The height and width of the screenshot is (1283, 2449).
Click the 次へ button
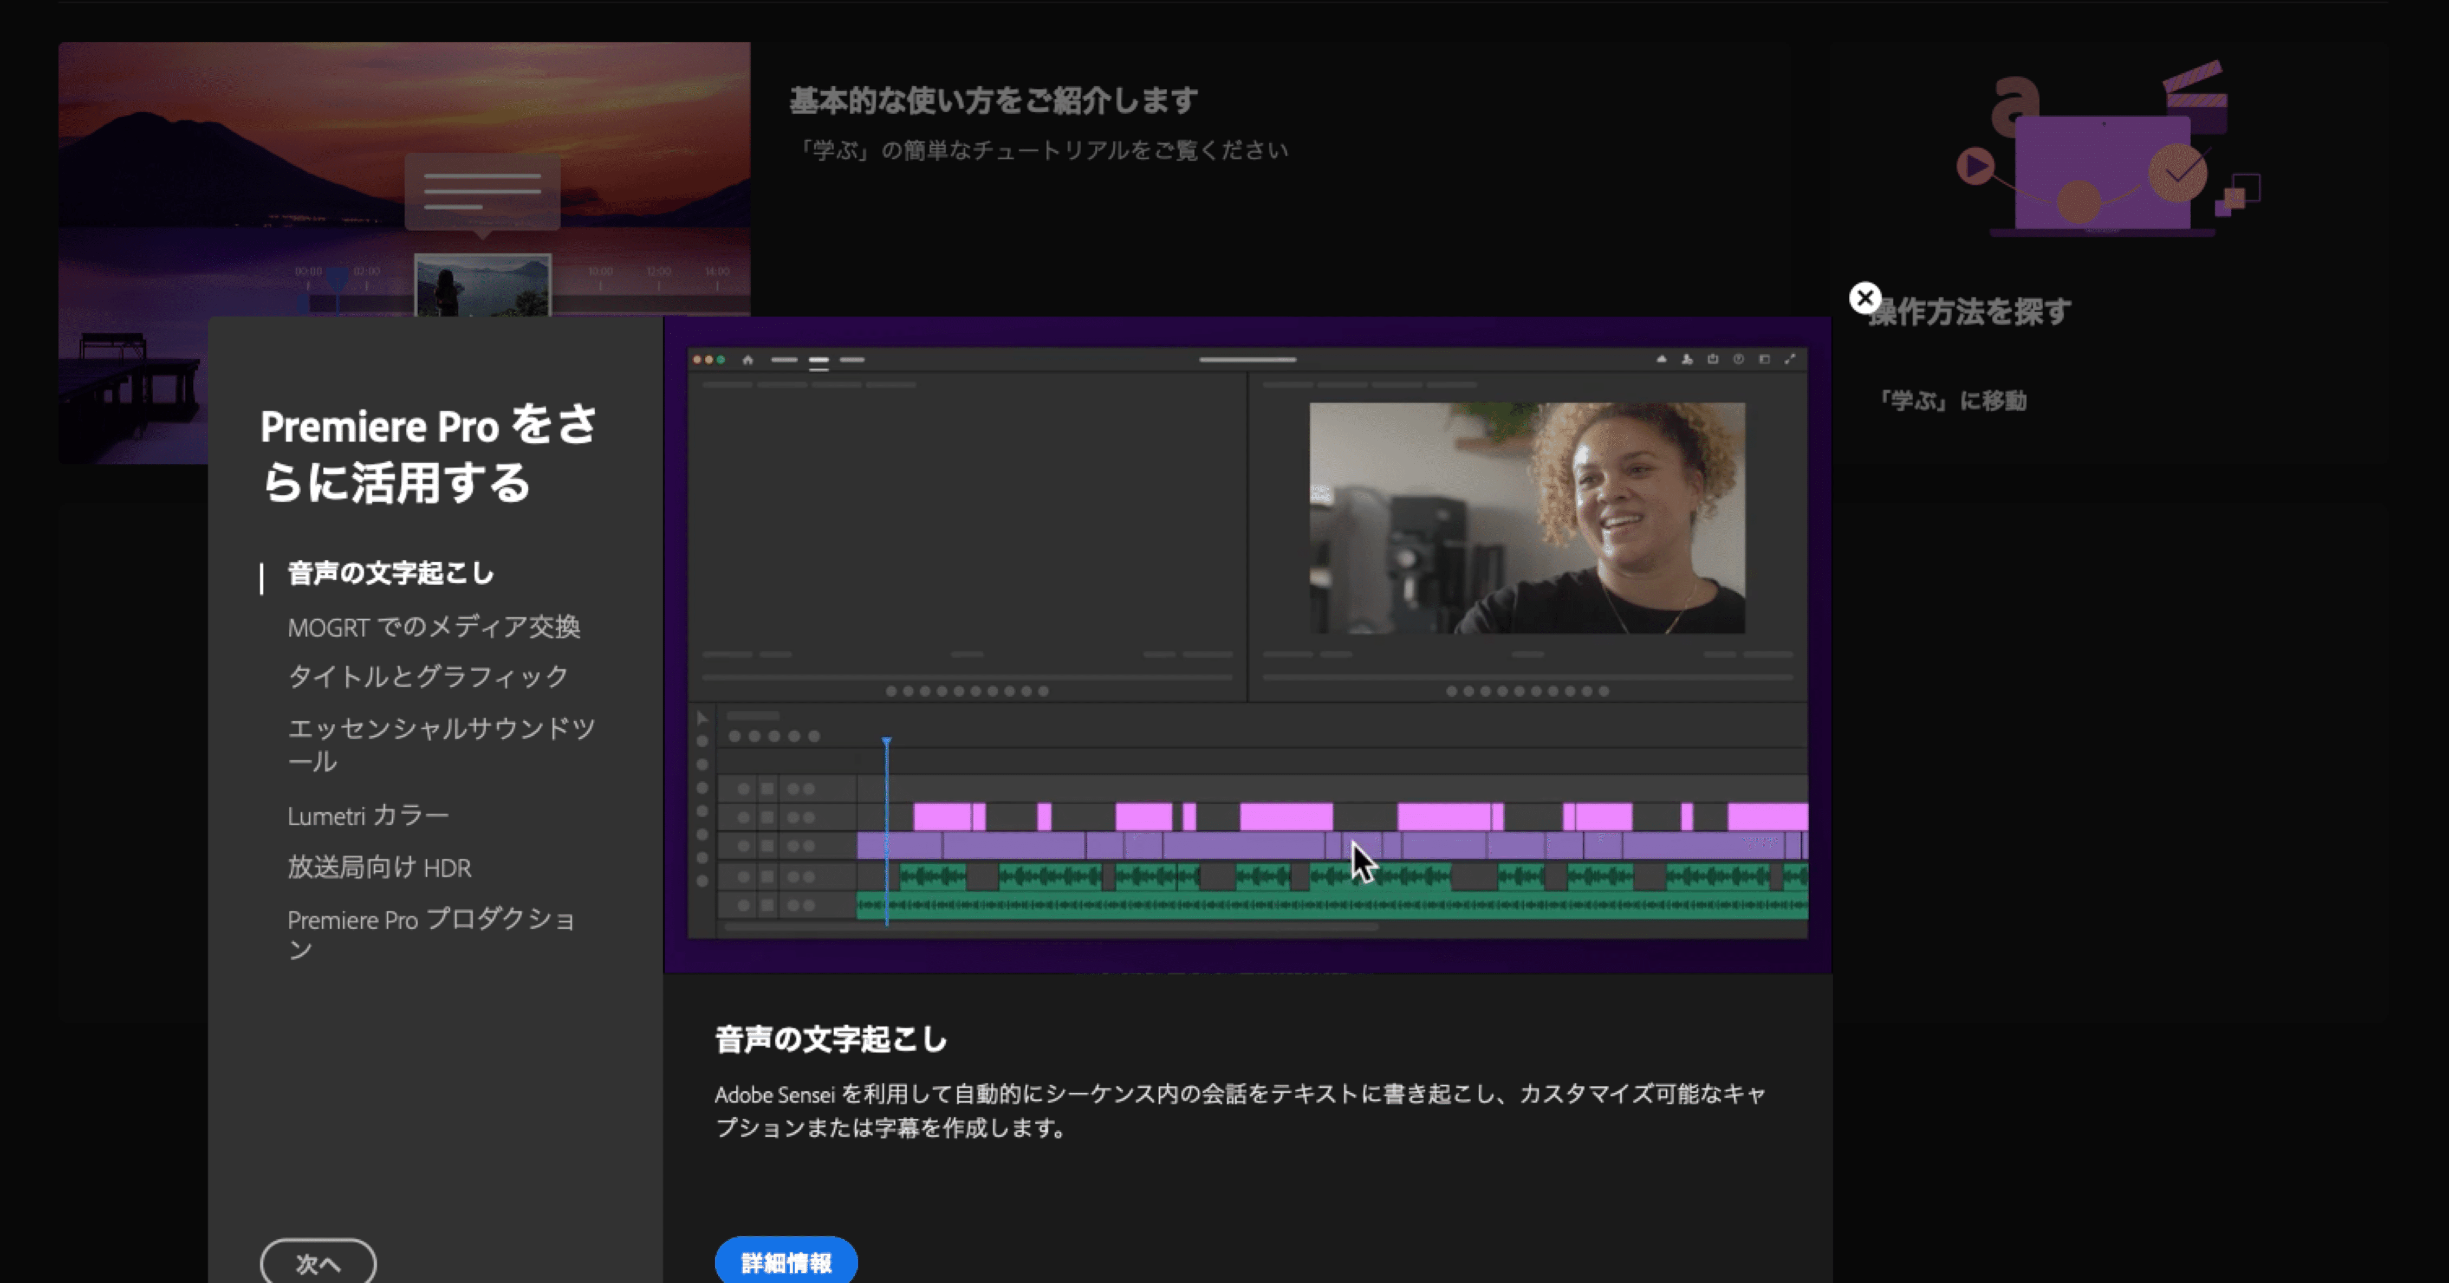tap(319, 1262)
